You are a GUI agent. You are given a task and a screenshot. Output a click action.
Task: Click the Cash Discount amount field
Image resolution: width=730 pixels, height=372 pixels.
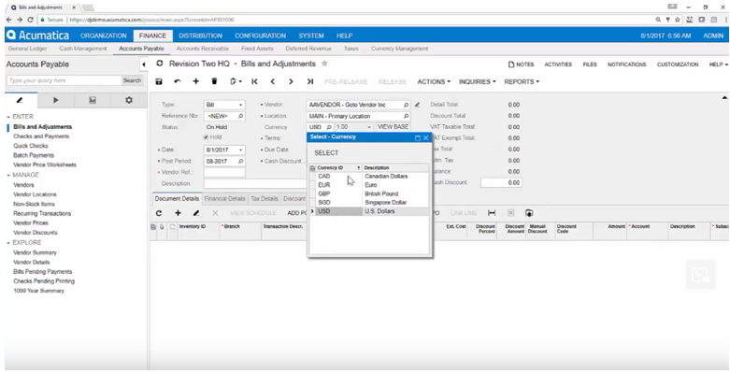(501, 183)
